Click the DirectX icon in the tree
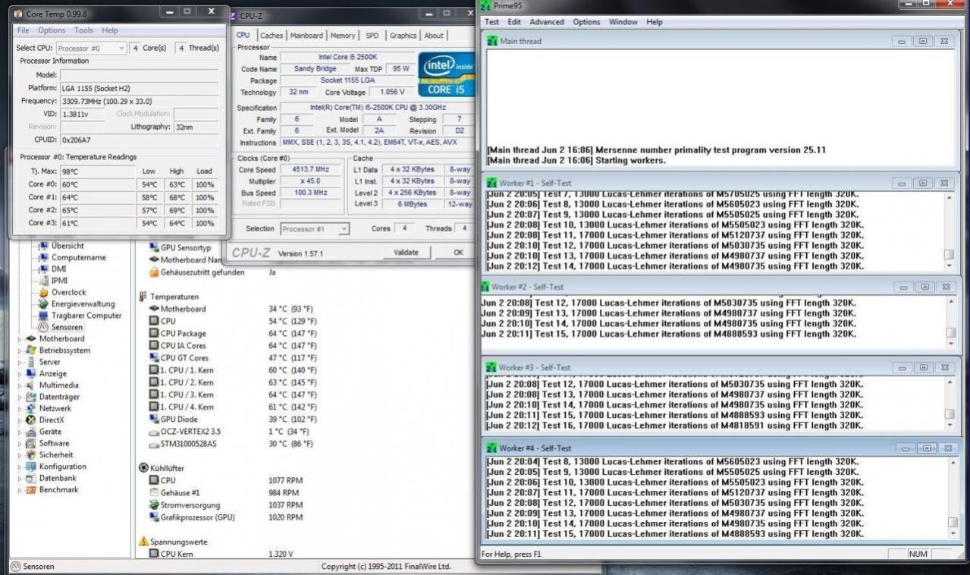This screenshot has width=970, height=575. (31, 419)
